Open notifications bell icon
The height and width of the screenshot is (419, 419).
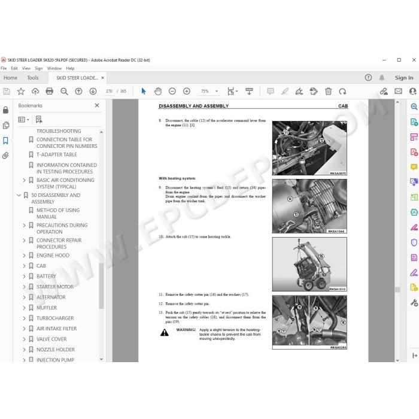[x=382, y=77]
